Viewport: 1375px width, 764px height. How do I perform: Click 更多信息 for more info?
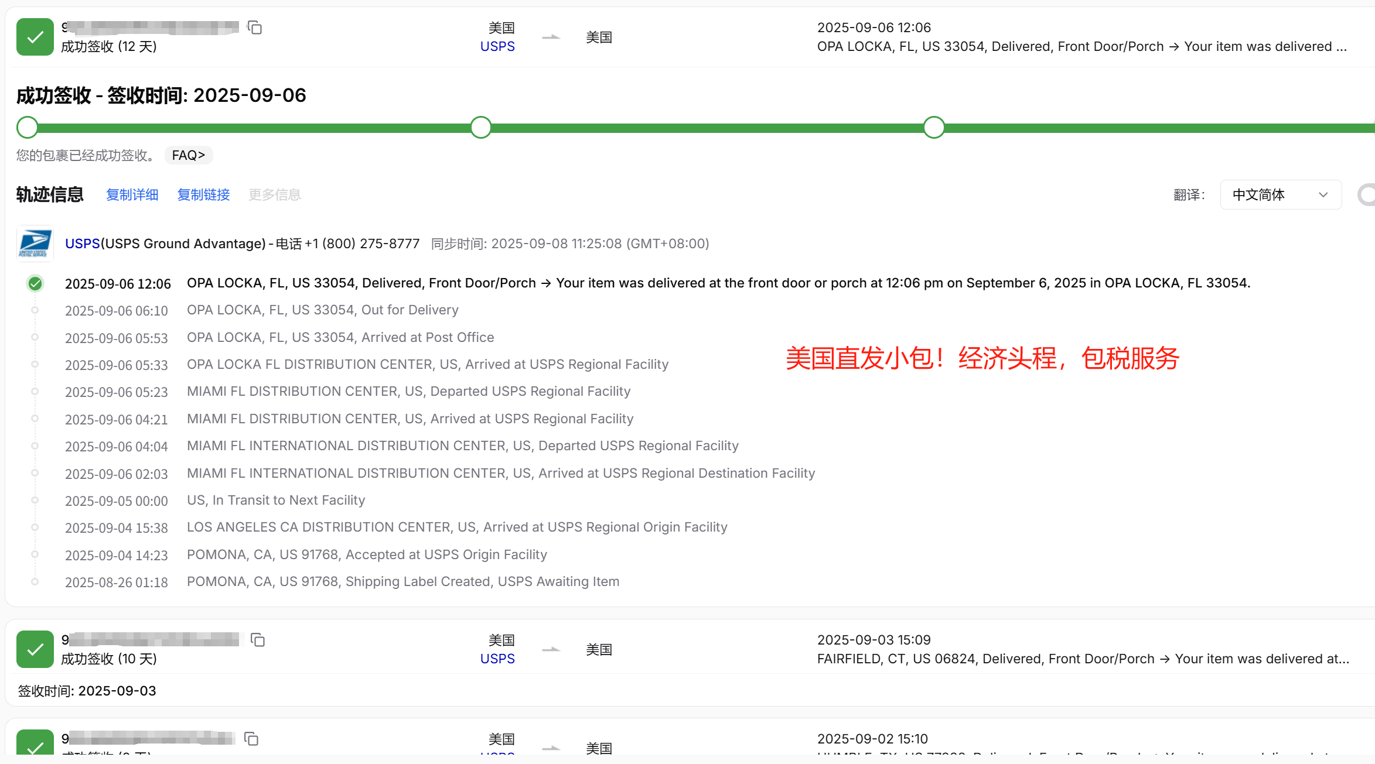coord(275,195)
